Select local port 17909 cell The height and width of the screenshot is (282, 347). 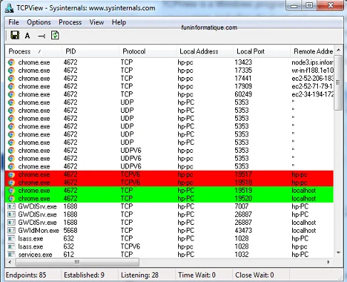coord(243,86)
